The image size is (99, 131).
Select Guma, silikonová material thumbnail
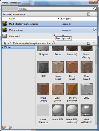tap(43, 110)
